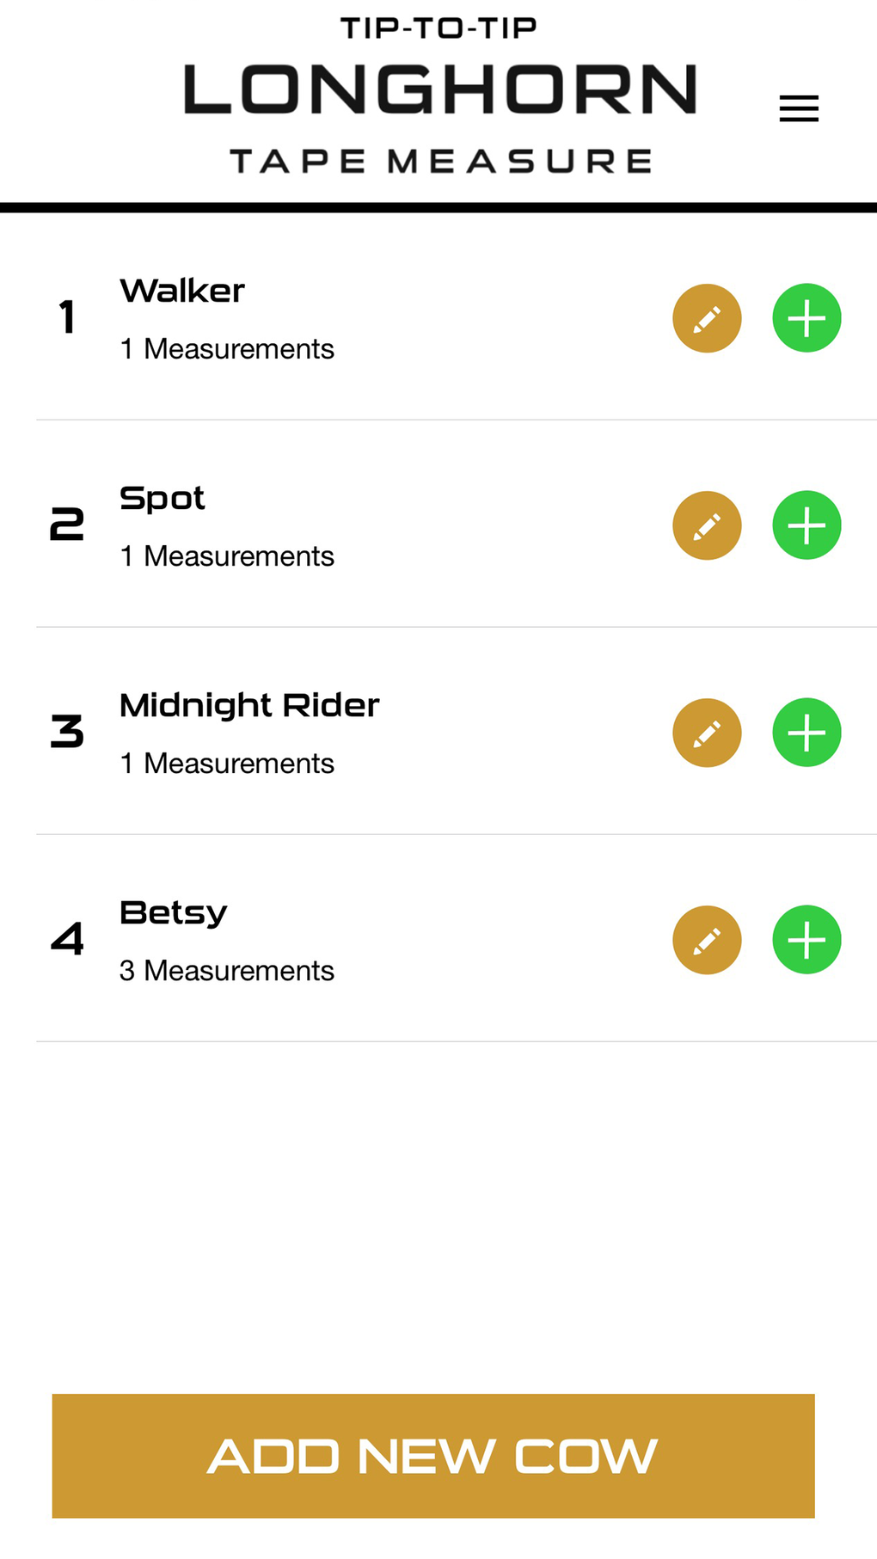Tap row number 2 for Spot

pos(67,525)
